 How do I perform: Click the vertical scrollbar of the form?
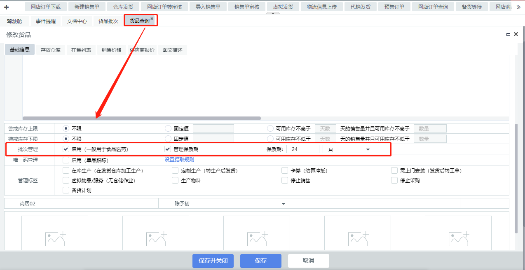[x=516, y=178]
